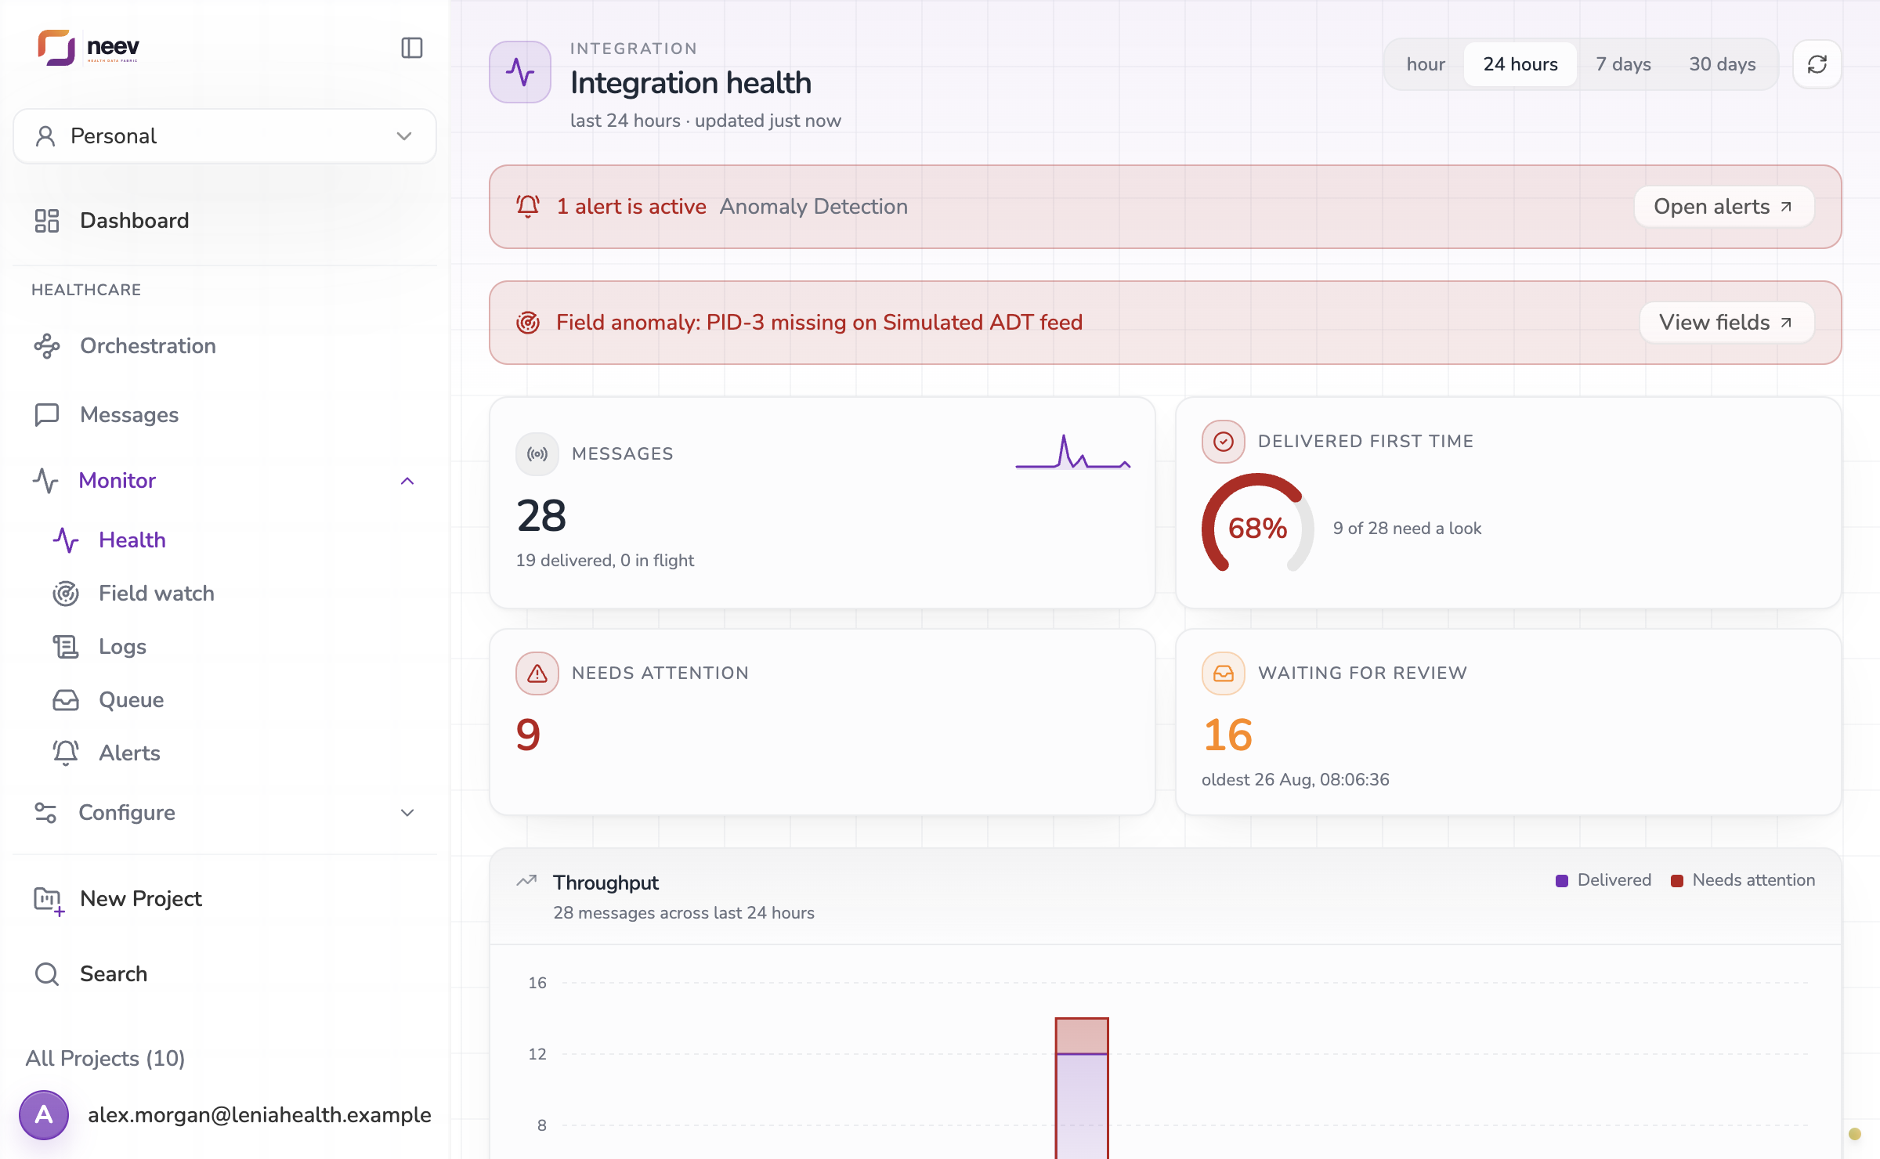Switch to the 30 days range
The width and height of the screenshot is (1880, 1159).
[1723, 64]
